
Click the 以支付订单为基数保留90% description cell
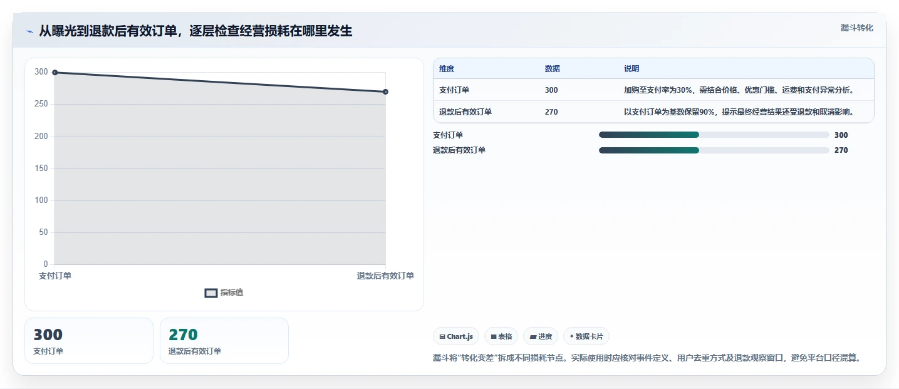[739, 112]
